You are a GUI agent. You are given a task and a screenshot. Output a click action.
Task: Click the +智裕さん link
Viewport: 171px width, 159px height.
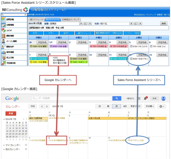(130, 99)
